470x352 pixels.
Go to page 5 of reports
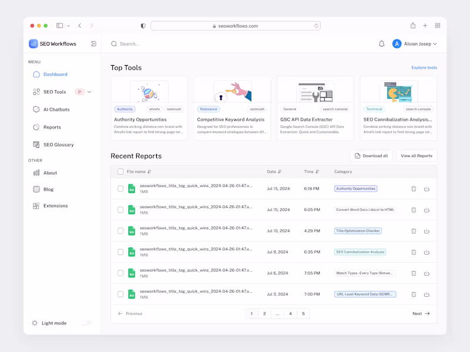[x=303, y=313]
